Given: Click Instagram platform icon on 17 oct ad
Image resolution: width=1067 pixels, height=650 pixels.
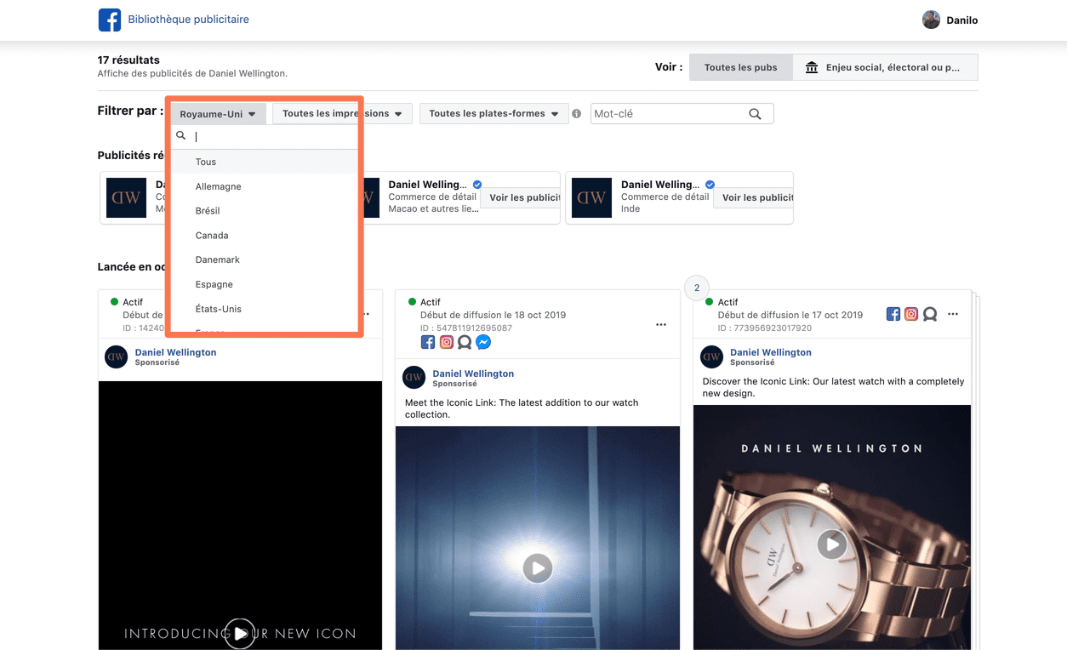Looking at the screenshot, I should [911, 314].
